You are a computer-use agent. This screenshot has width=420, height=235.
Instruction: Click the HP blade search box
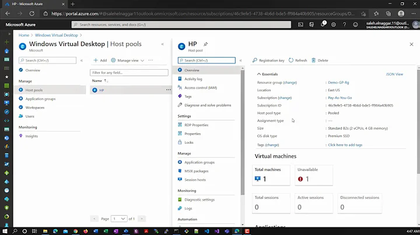206,60
